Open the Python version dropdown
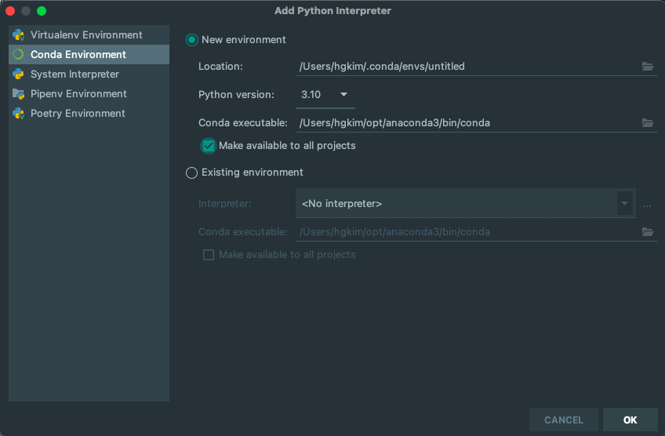This screenshot has height=436, width=665. [x=325, y=95]
